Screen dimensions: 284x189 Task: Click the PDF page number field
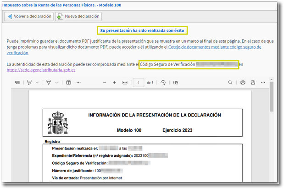coord(138,83)
